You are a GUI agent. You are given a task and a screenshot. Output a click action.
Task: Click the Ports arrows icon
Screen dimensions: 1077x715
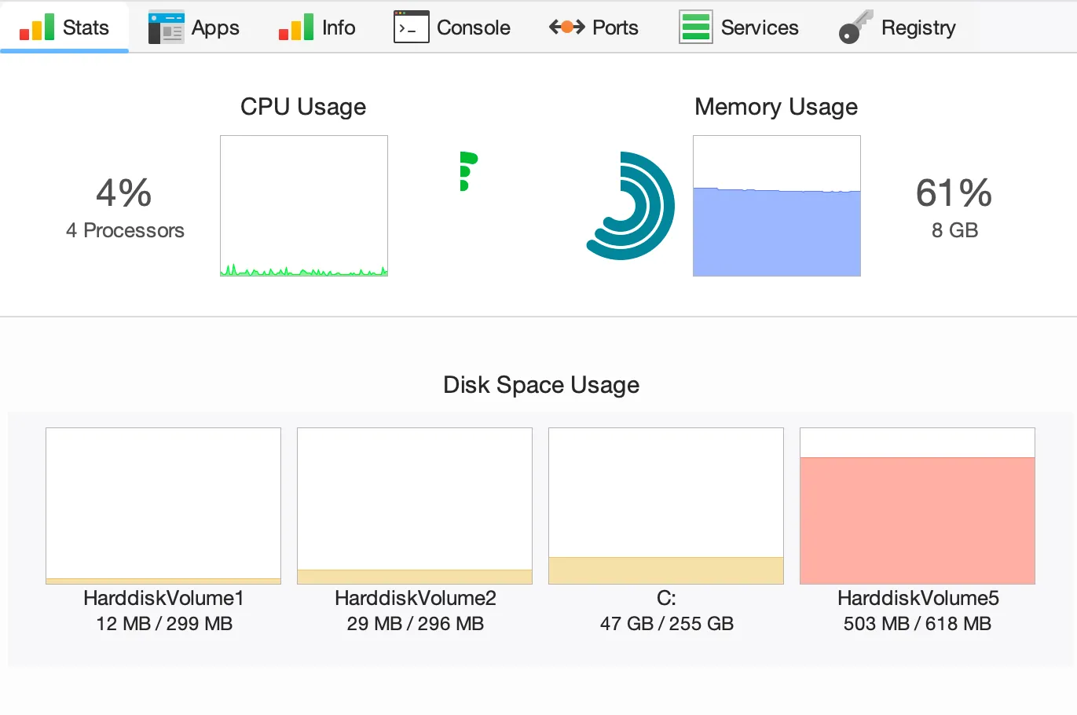click(566, 27)
